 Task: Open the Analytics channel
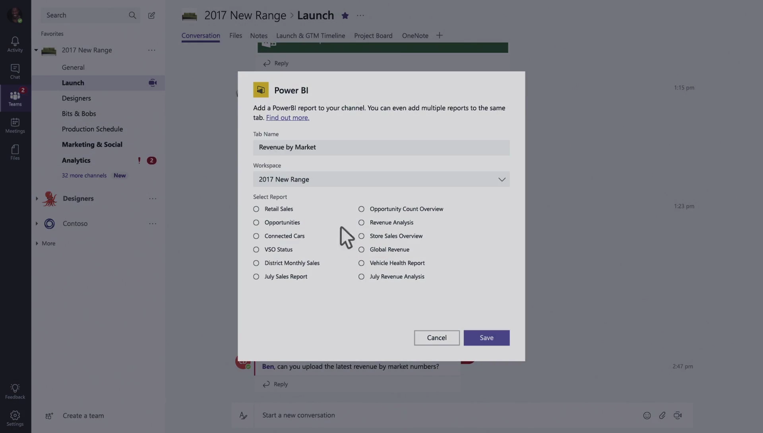[x=76, y=160]
